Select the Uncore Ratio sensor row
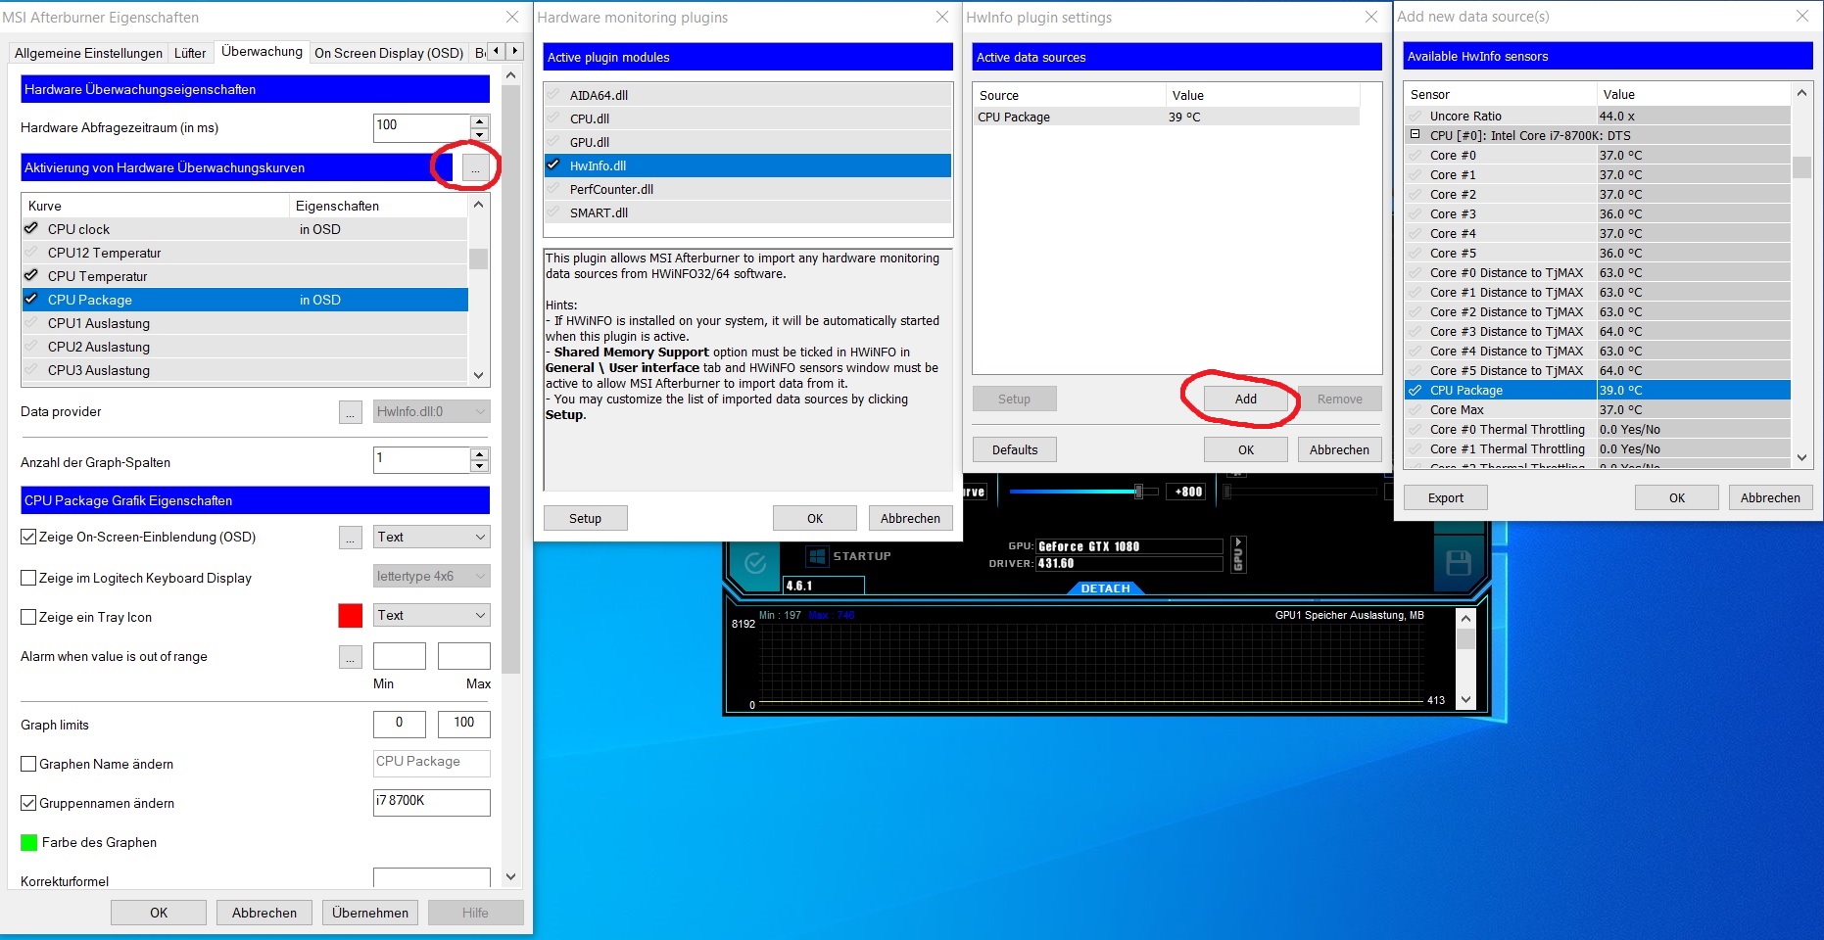Viewport: 1824px width, 940px height. 1597,116
